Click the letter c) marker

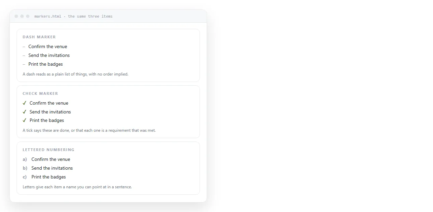coord(25,177)
